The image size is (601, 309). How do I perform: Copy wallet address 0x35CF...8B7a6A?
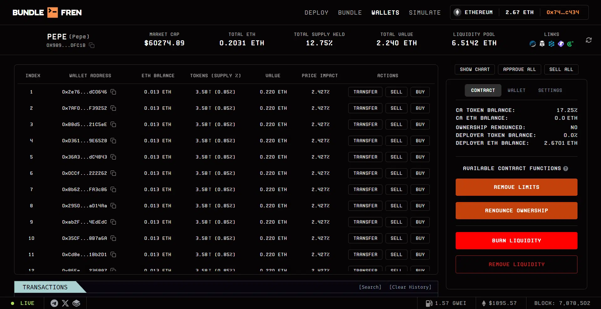(x=113, y=238)
